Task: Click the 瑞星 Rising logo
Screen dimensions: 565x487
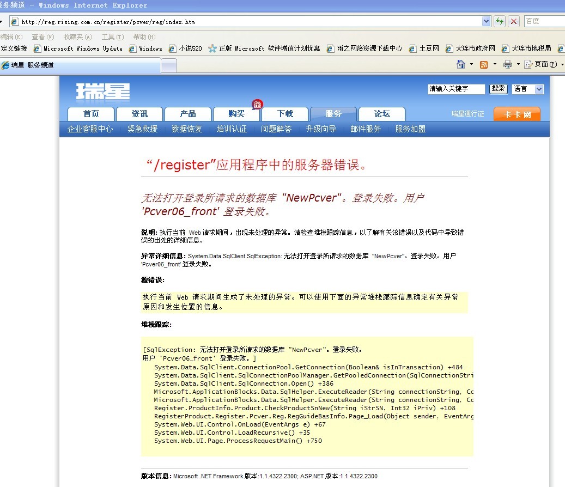Action: pyautogui.click(x=102, y=92)
